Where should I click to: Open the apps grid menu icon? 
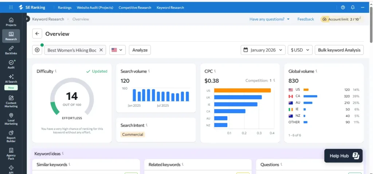(11, 7)
